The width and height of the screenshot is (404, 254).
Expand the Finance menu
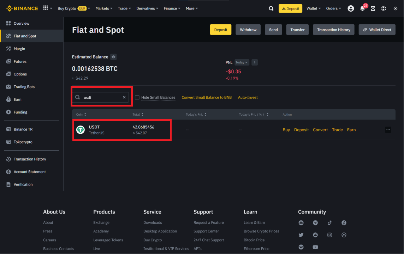point(172,8)
